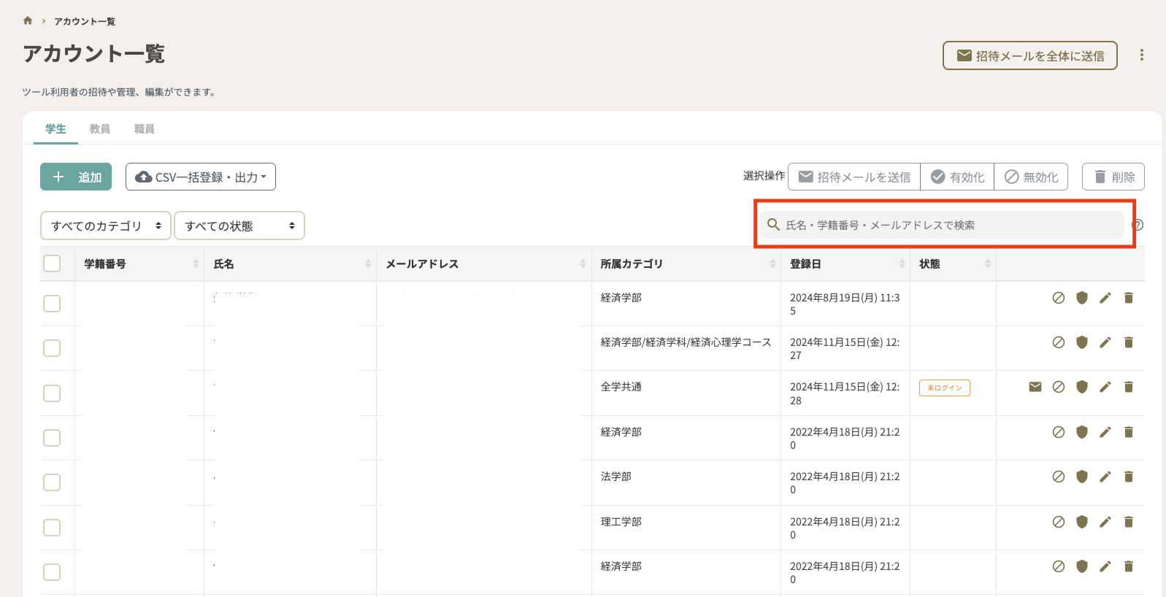This screenshot has width=1166, height=597.
Task: Expand the すべての状態 filter dropdown
Action: coord(239,226)
